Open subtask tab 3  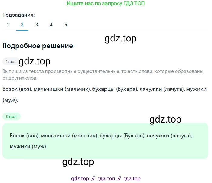[37, 25]
